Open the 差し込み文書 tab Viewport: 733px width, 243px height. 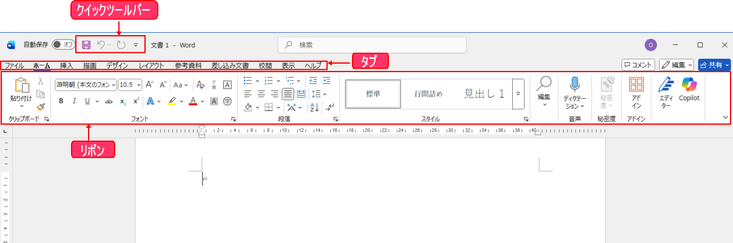[230, 65]
